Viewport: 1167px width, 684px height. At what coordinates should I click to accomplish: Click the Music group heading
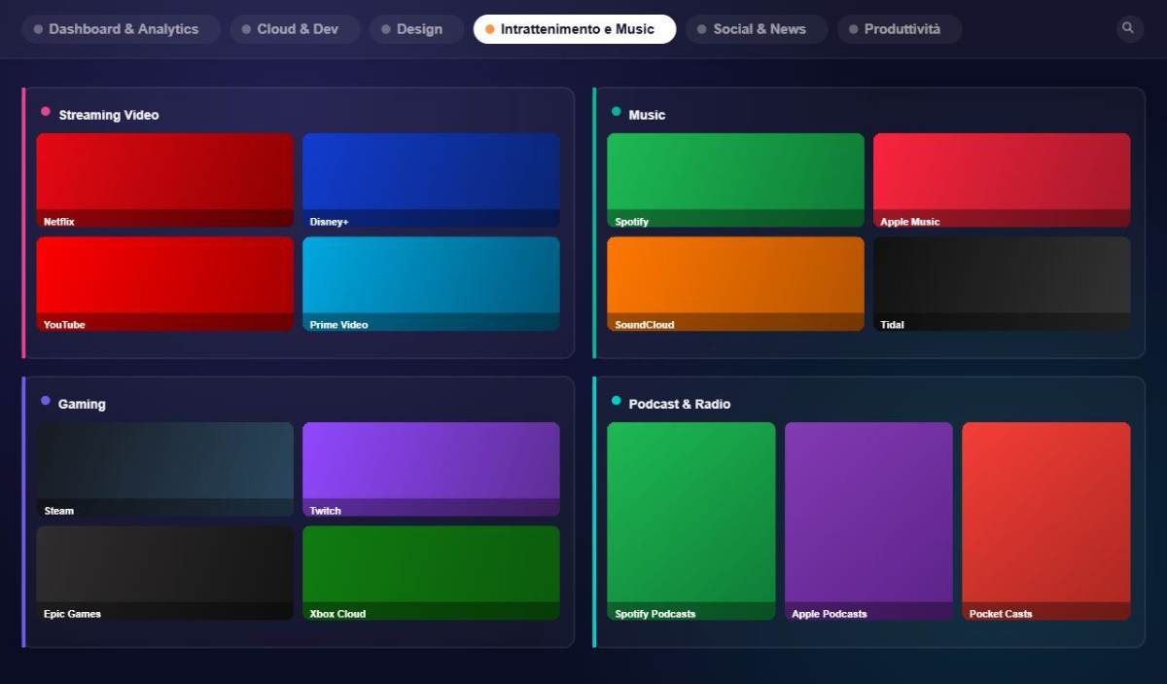pyautogui.click(x=647, y=115)
